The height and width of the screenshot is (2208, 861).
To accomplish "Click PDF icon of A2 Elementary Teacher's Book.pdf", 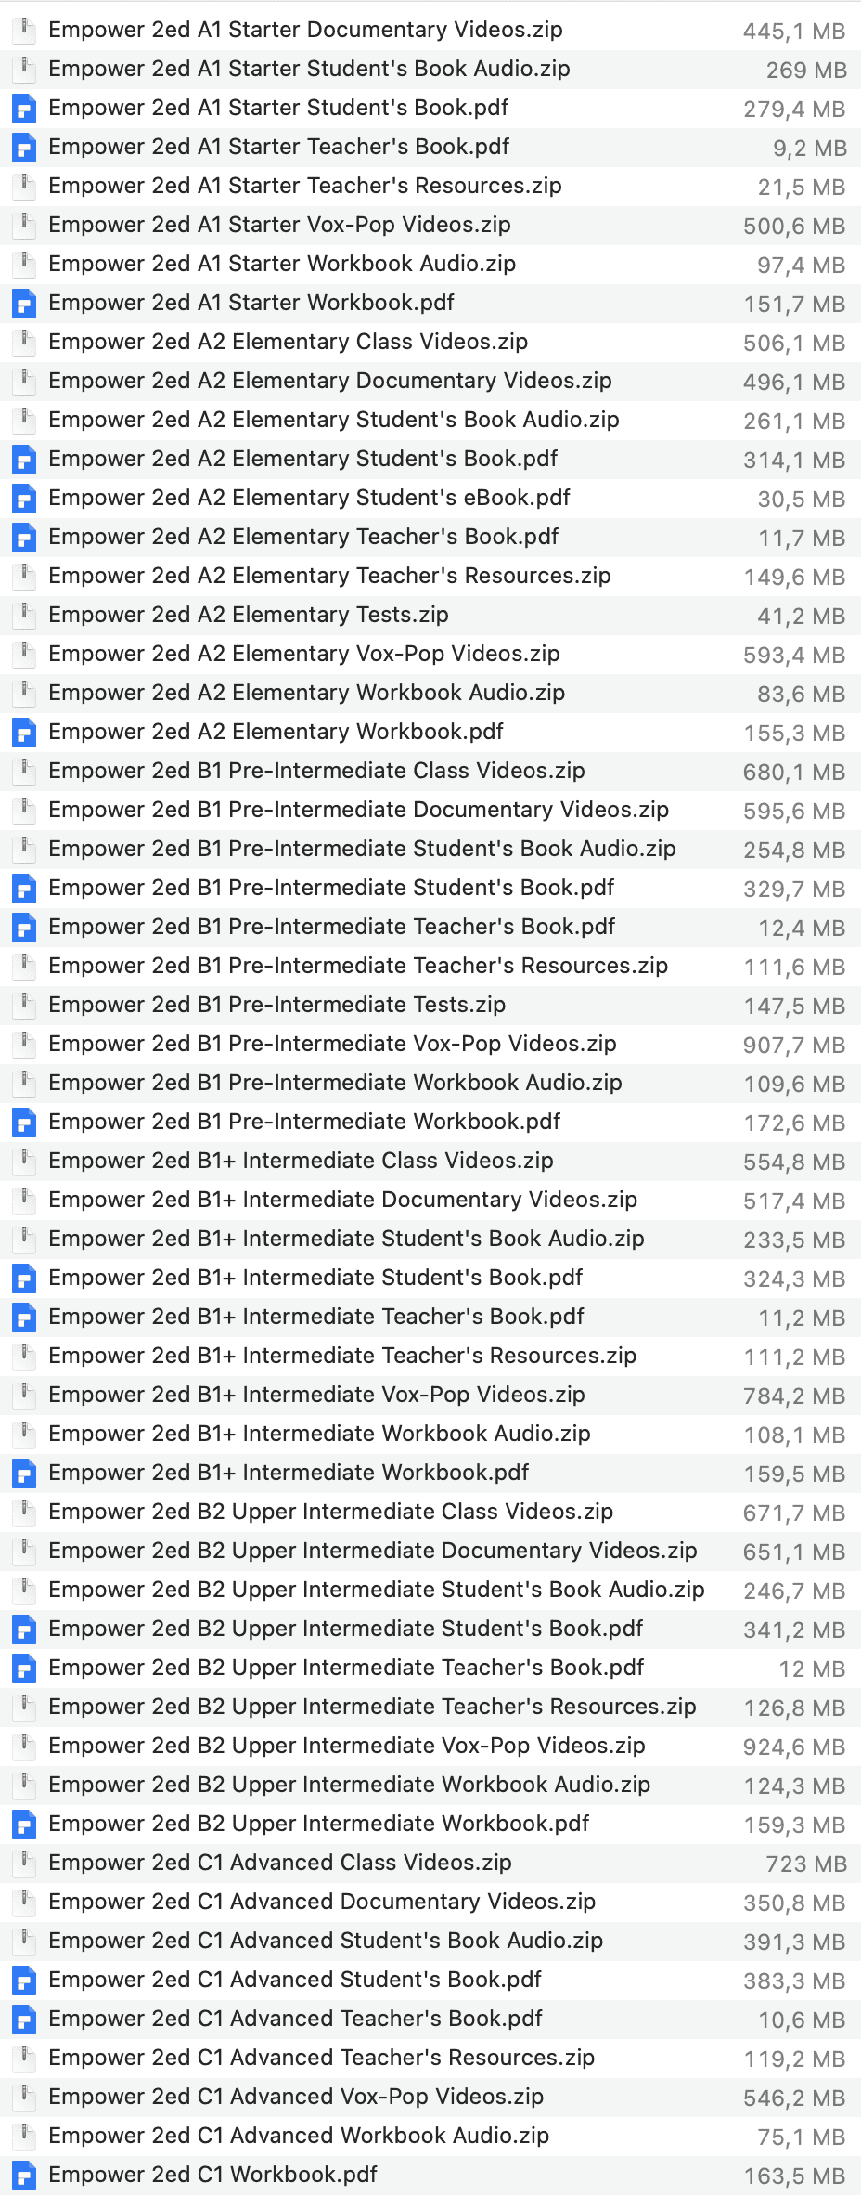I will (24, 538).
